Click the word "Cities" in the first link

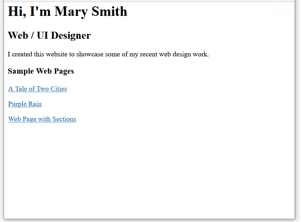(58, 89)
